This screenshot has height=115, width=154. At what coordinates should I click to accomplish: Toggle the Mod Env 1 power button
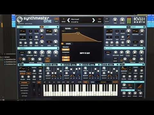pyautogui.click(x=61, y=65)
